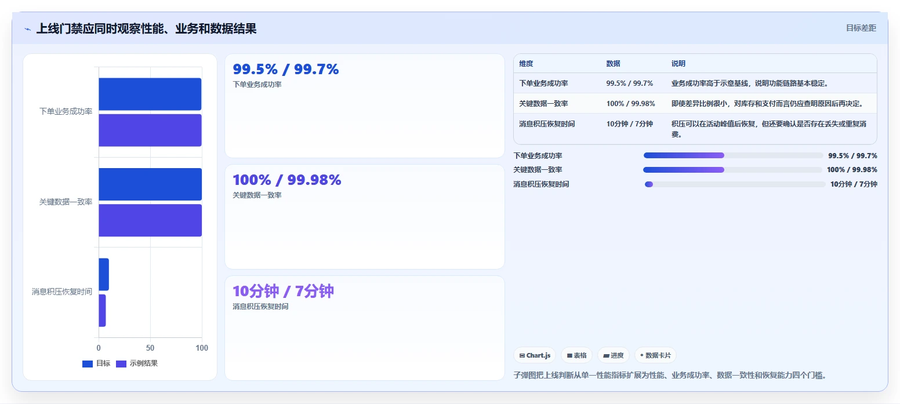Click the purple 示例结果 bar for 下单业务成功率
The image size is (900, 404).
tap(150, 130)
